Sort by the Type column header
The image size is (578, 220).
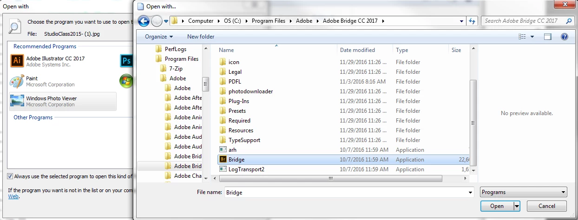pos(420,50)
